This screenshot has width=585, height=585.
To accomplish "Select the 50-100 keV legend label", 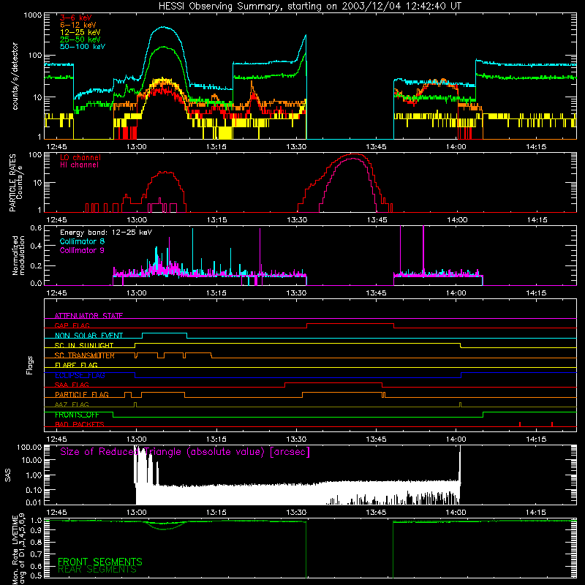I will click(x=83, y=47).
